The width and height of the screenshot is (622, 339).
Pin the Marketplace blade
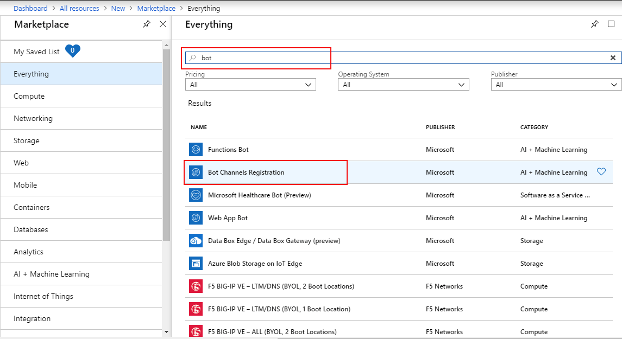point(146,24)
